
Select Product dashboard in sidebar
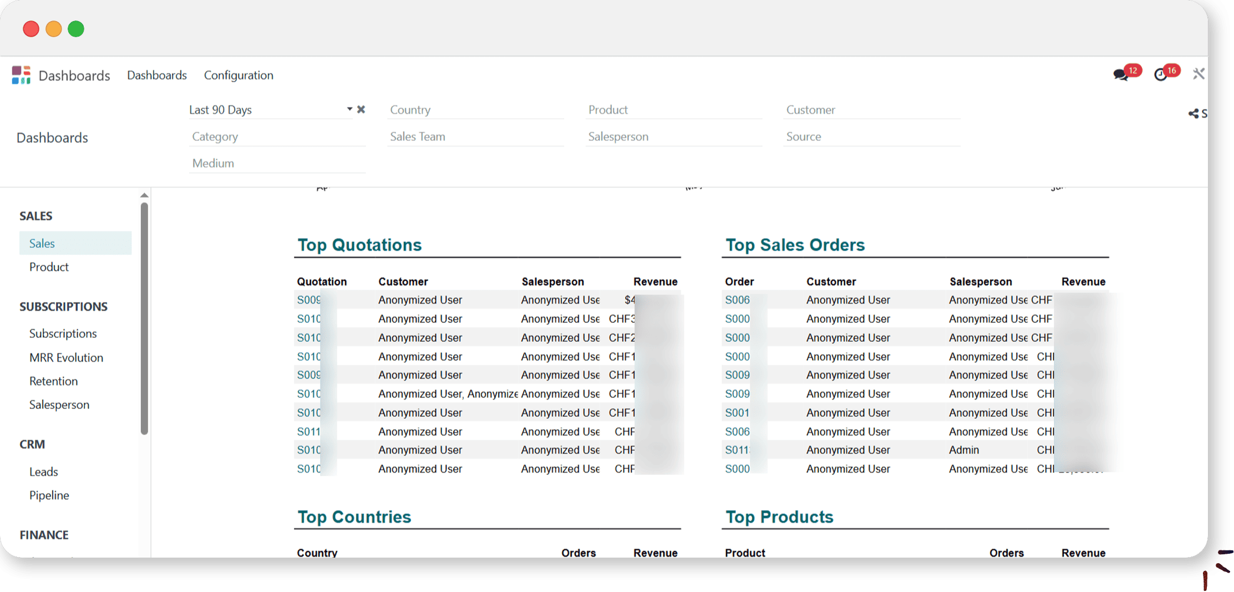click(49, 267)
